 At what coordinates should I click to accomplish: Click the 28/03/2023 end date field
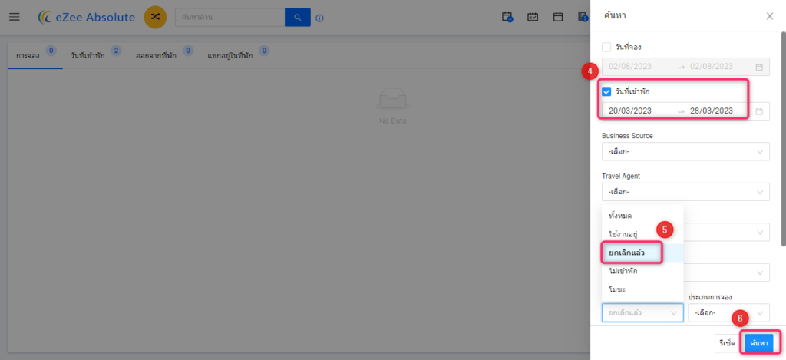pos(712,111)
